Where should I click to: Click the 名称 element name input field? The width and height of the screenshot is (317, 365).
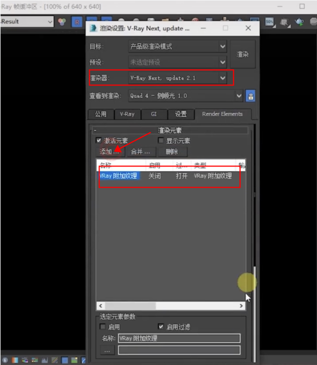[179, 338]
